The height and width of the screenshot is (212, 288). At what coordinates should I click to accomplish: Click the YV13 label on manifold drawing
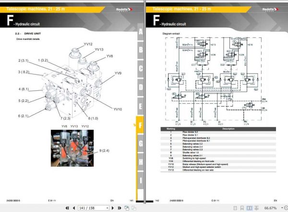99,50
